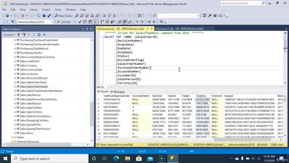Viewport: 289px width, 163px height.
Task: Click the Save icon in the toolbar
Action: point(44,16)
